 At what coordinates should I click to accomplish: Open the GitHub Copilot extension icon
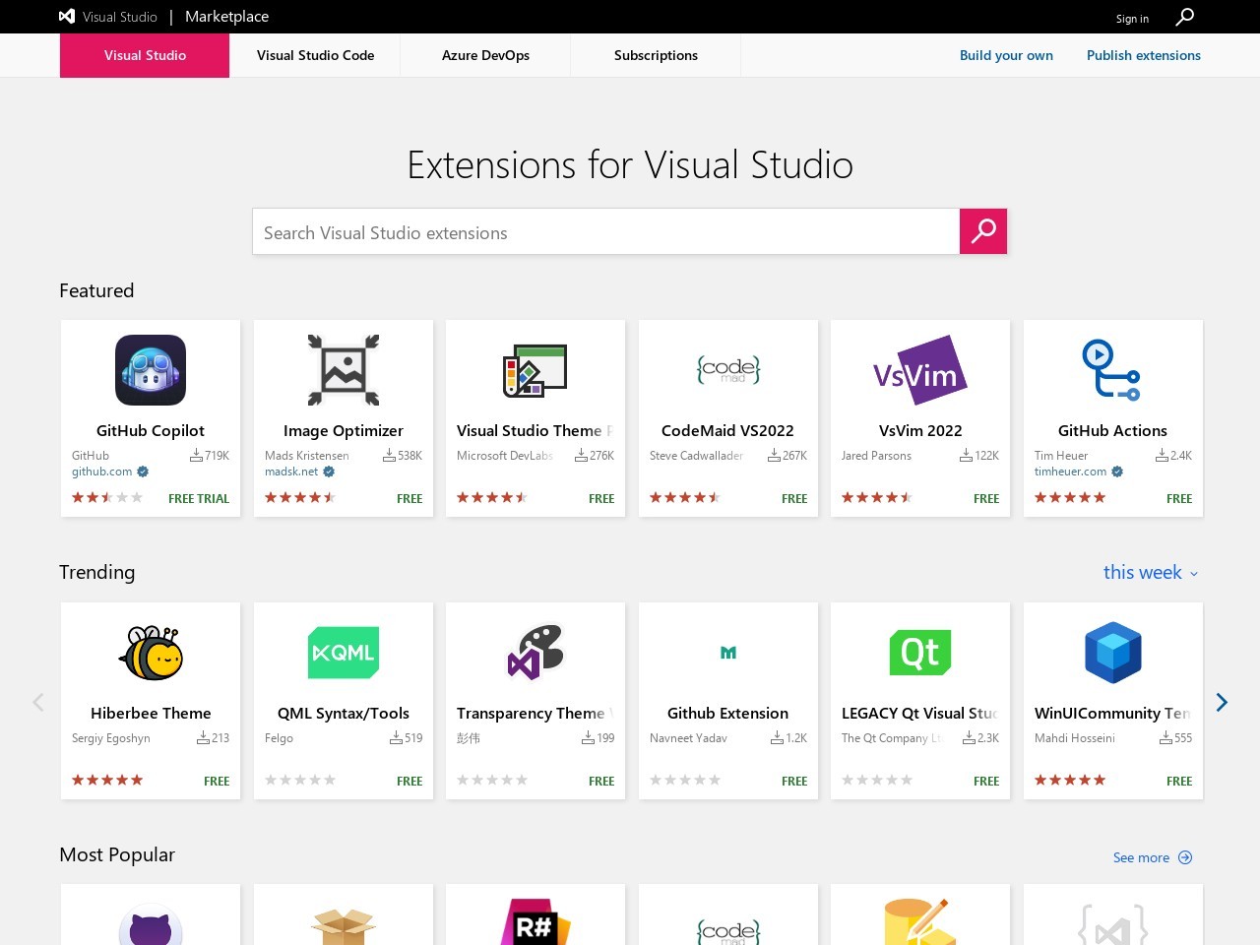point(150,370)
